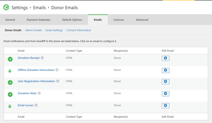Open the Email access email link
Screen dimensions: 212x123
(26, 105)
